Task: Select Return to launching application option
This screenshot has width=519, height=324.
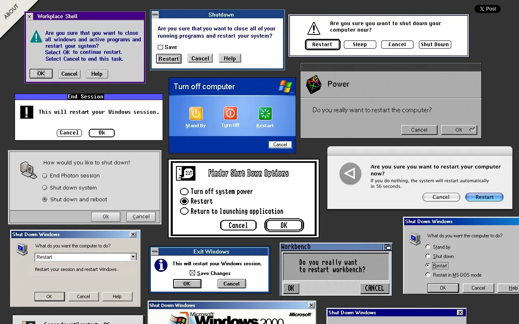Action: (x=184, y=211)
